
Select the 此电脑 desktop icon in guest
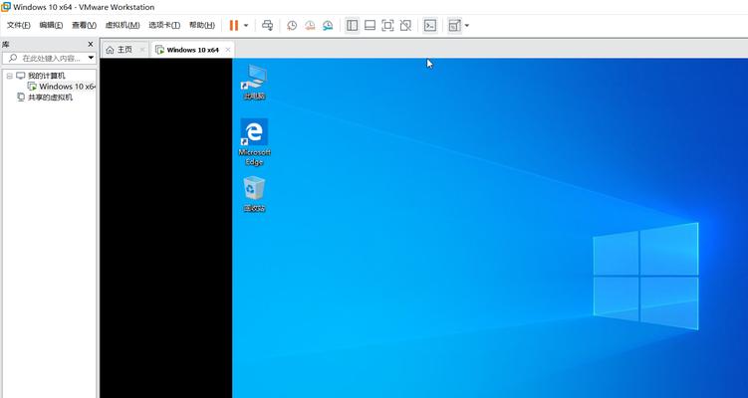point(254,82)
